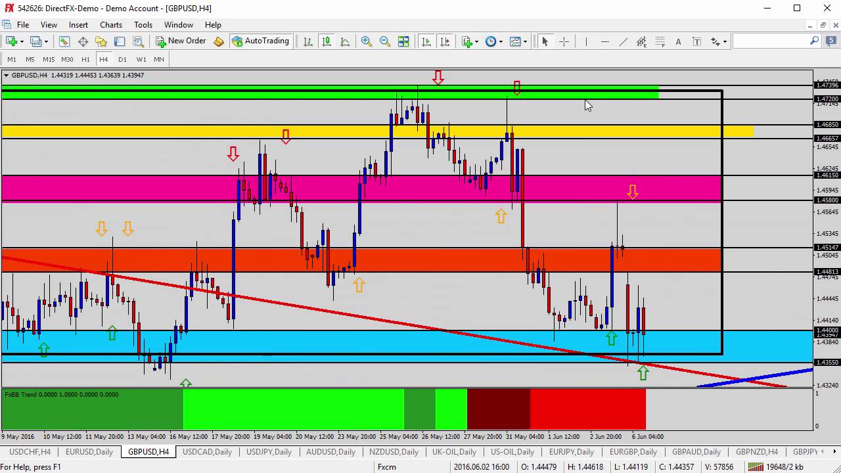The image size is (841, 473).
Task: Toggle the Data Window crosshair icon
Action: click(x=83, y=41)
